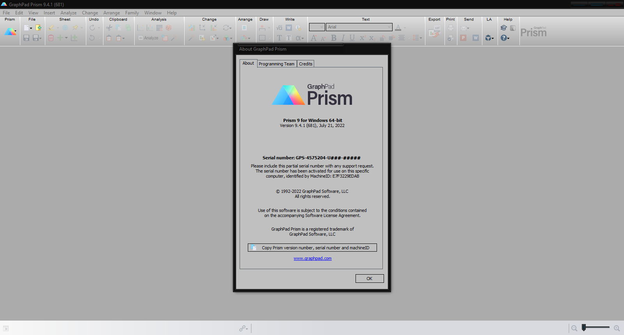Click the Open file icon with green arrow
This screenshot has height=335, width=624.
(38, 28)
